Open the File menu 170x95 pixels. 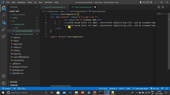(x=8, y=2)
